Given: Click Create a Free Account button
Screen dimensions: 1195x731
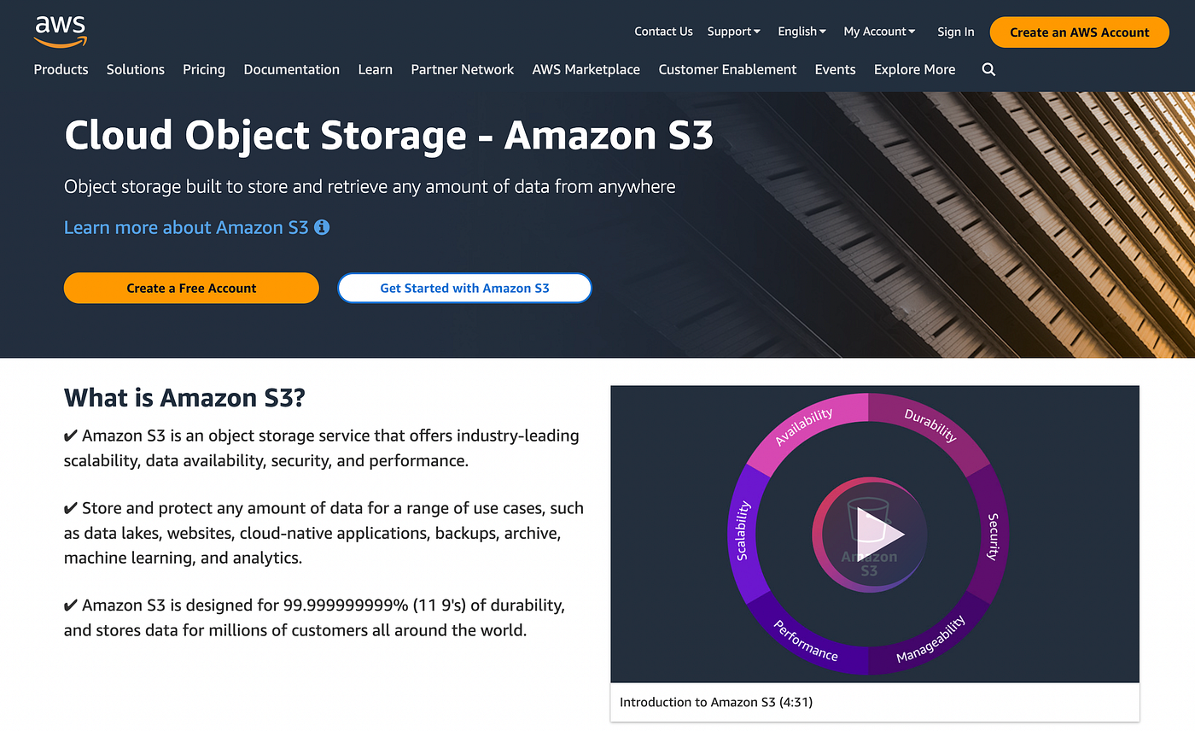Looking at the screenshot, I should (x=191, y=288).
